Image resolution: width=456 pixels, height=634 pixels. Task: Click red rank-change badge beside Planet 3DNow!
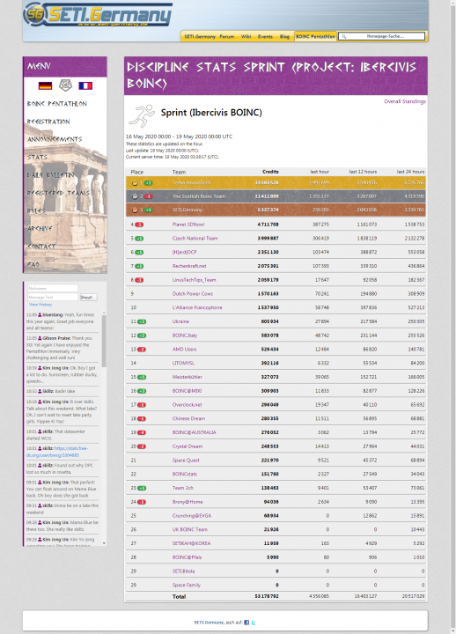coord(139,225)
